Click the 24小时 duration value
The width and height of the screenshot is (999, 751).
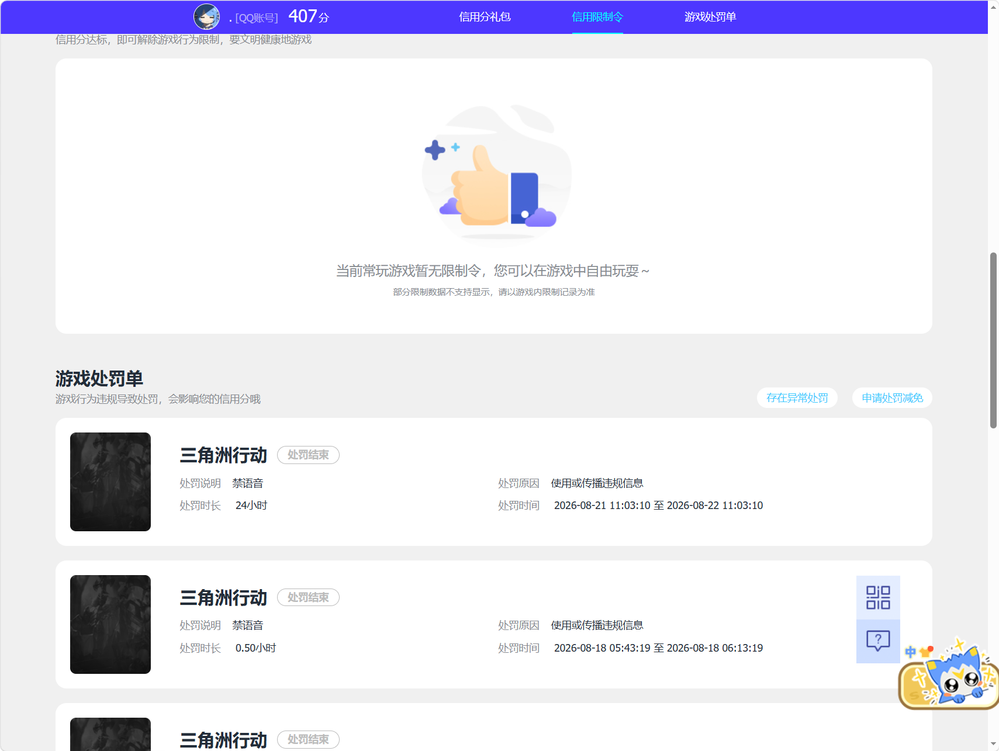click(x=251, y=506)
